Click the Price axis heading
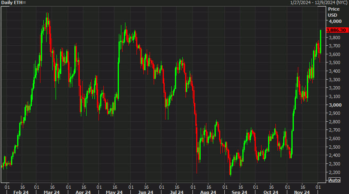 (334, 9)
